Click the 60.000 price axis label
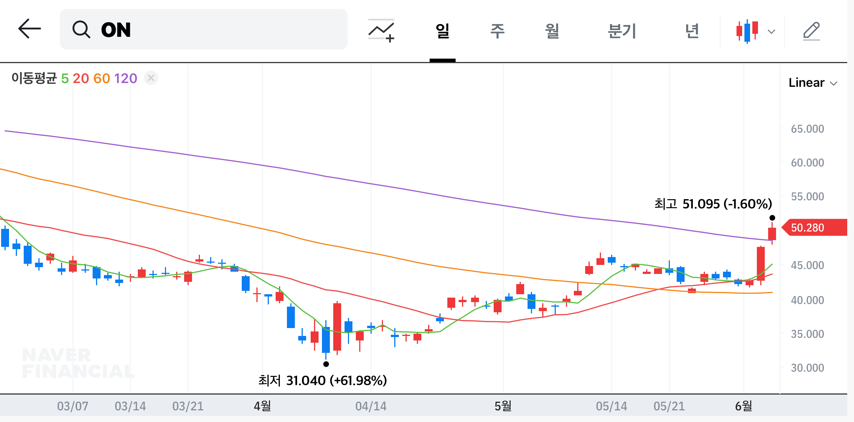 [807, 163]
